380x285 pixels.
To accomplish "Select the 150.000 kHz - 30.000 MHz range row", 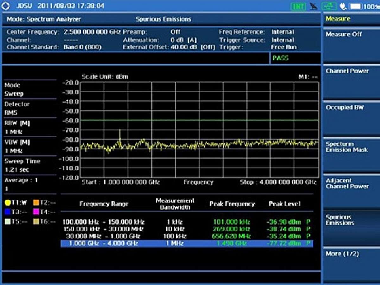I will 187,229.
